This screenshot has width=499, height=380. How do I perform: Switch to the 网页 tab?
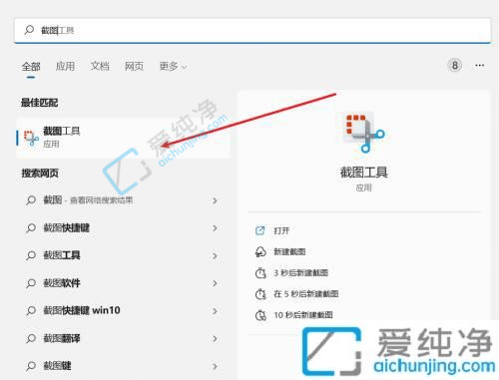click(x=134, y=67)
